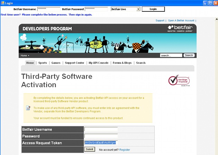Click the Search button in banner

(189, 55)
